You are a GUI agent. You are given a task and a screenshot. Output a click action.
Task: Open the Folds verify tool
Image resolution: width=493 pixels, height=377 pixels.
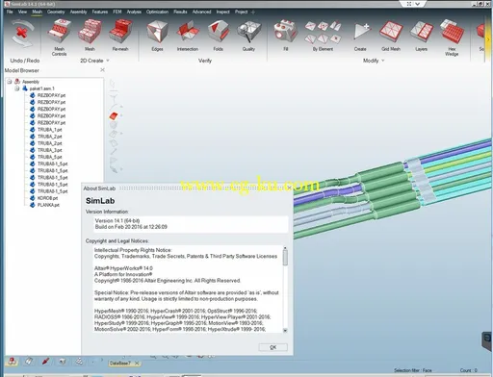click(219, 36)
